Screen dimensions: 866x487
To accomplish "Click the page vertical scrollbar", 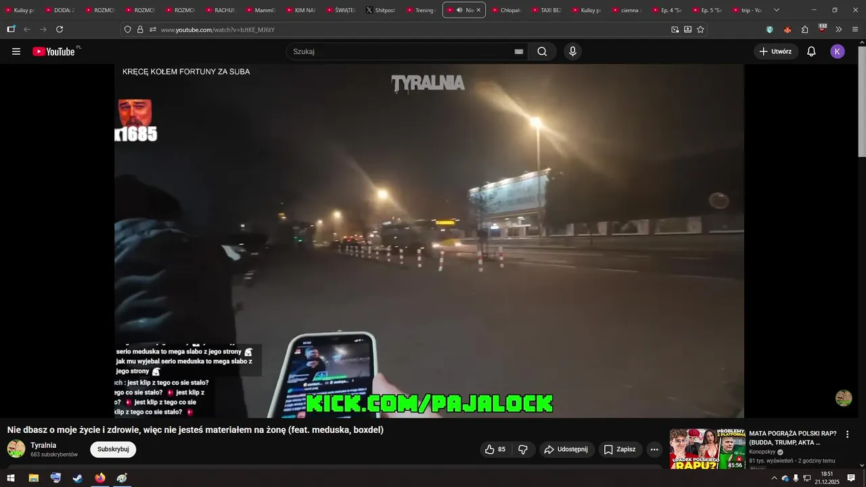I will [861, 101].
